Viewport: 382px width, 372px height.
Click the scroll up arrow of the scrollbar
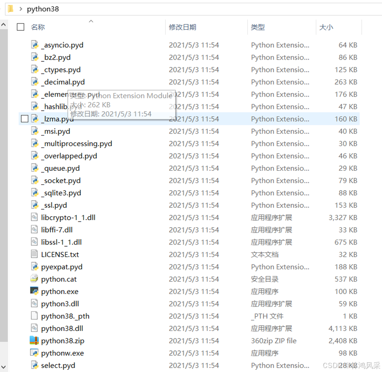tap(4, 25)
